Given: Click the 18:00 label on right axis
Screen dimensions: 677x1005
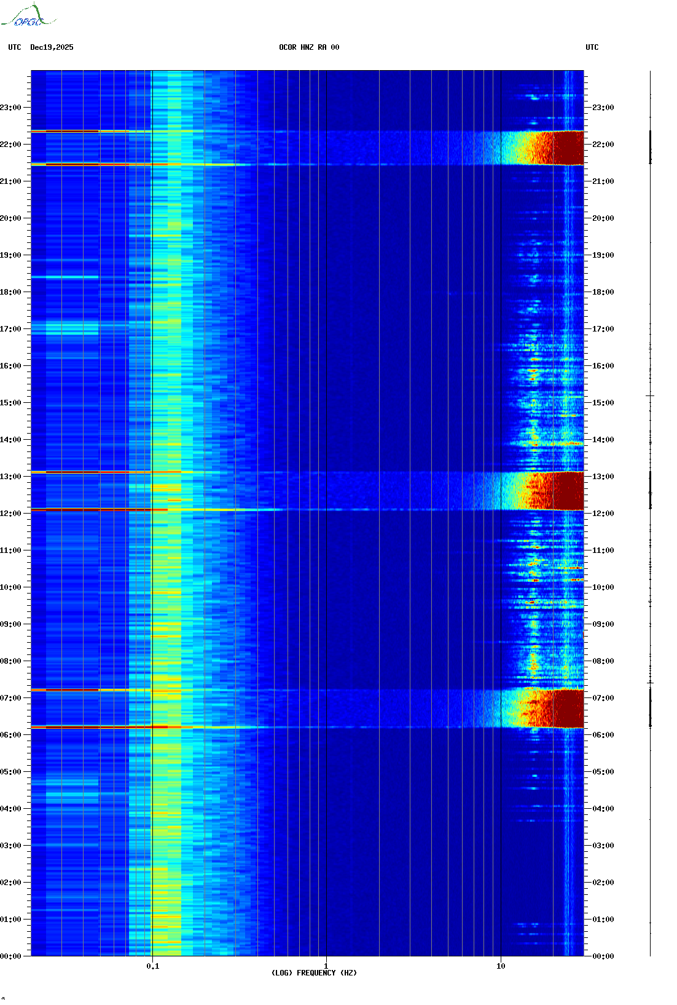Looking at the screenshot, I should (603, 292).
